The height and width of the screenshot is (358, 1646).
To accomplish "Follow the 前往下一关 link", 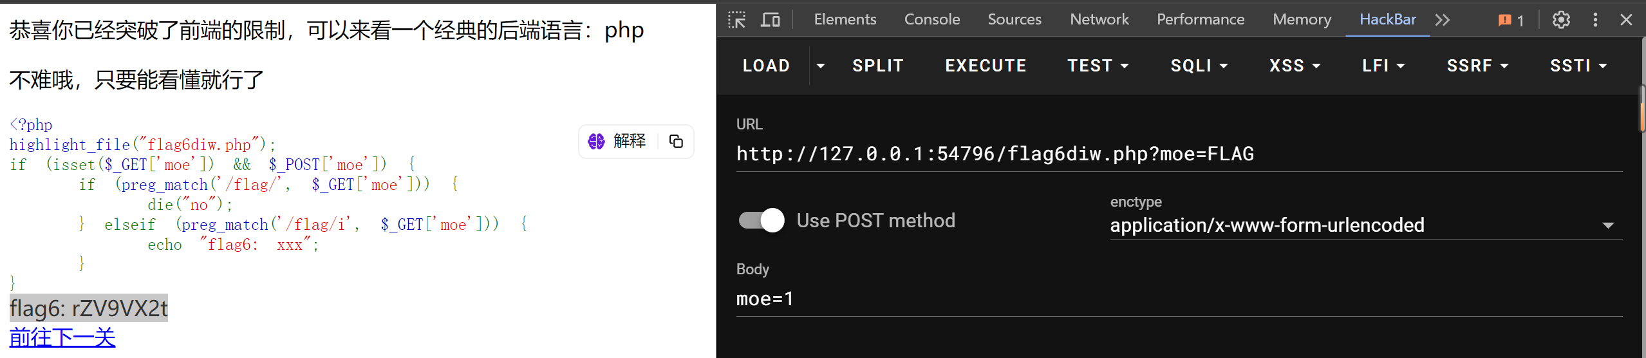I will [x=62, y=337].
